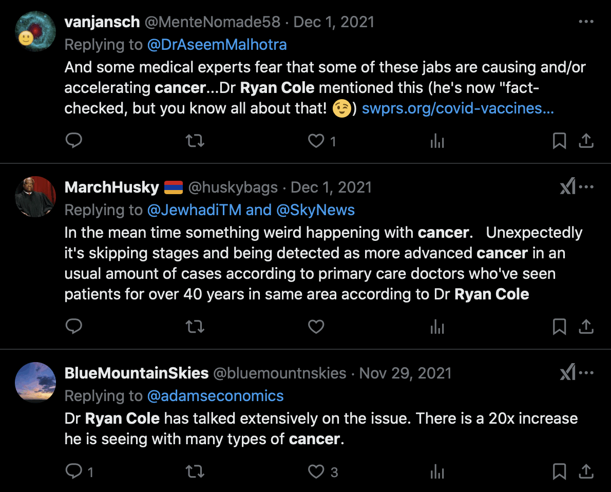
Task: Open more options on BlueMountainSkies' tweet
Action: (x=587, y=373)
